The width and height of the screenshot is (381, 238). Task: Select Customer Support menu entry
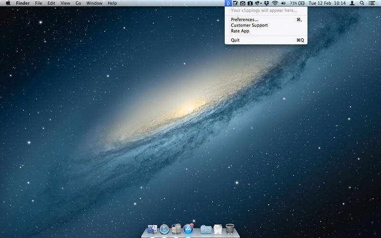(x=249, y=25)
